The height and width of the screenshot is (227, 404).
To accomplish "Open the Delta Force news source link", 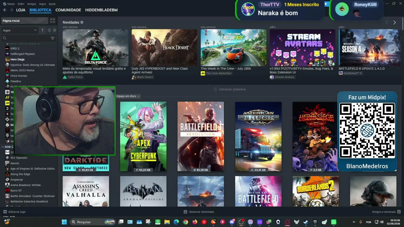I will [x=73, y=77].
